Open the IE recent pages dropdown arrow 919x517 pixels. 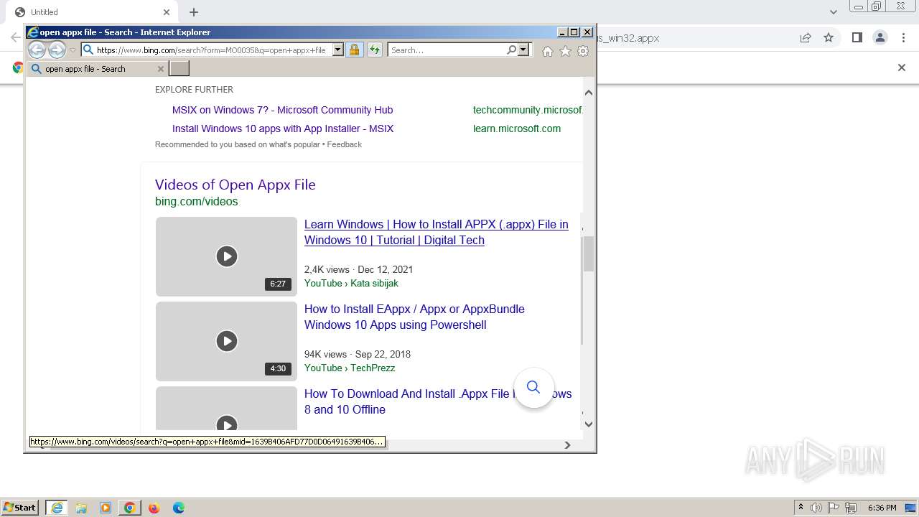pyautogui.click(x=73, y=50)
